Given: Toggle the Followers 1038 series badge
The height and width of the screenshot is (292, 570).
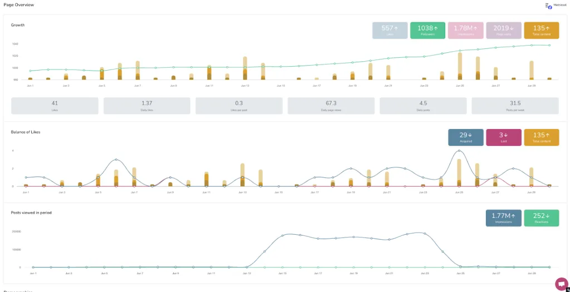Looking at the screenshot, I should (427, 30).
